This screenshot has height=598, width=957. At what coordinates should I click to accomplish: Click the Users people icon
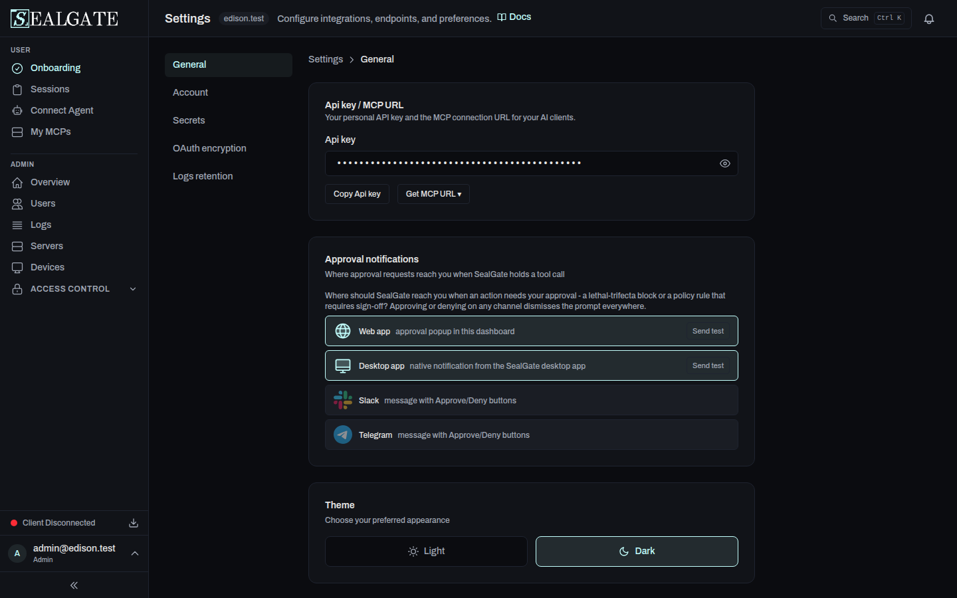[x=17, y=204]
